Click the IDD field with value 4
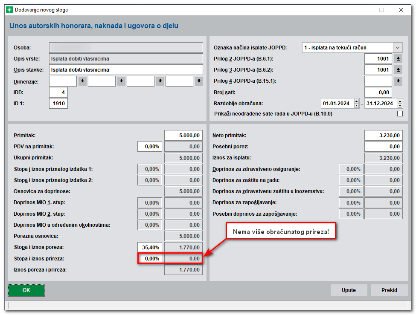 [58, 92]
